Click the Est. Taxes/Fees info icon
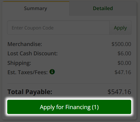The height and width of the screenshot is (122, 140). pos(52,72)
